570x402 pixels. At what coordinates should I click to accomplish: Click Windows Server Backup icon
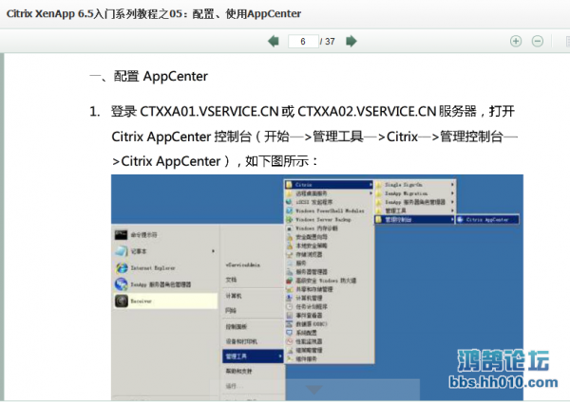[290, 220]
